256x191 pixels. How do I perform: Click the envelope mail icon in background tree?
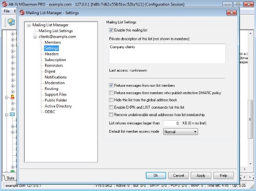pos(12,114)
